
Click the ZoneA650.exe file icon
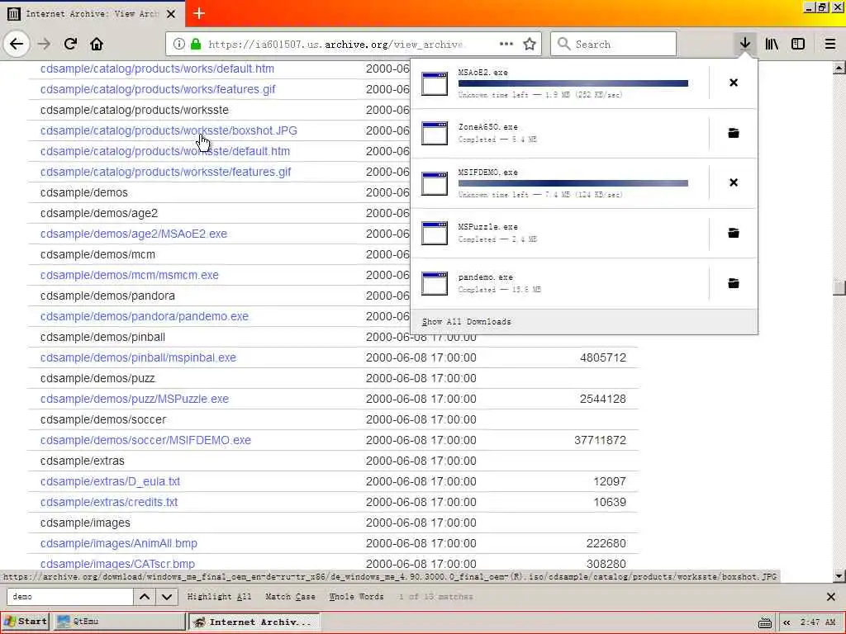tap(435, 133)
